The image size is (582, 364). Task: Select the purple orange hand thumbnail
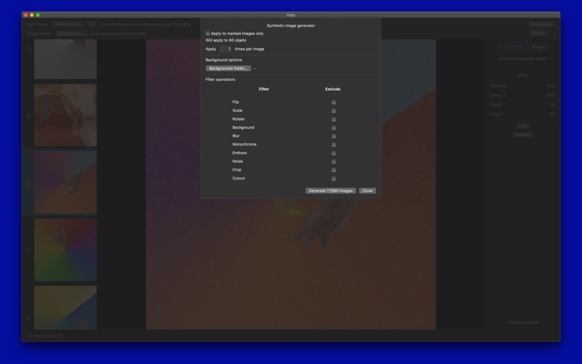66,183
